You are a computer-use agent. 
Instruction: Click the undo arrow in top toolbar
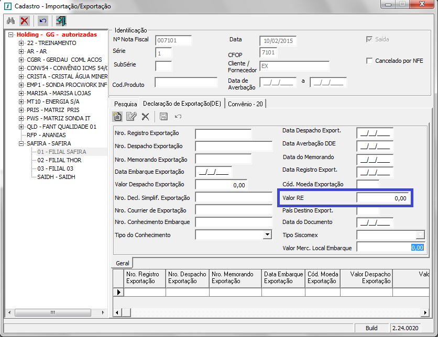(x=43, y=21)
